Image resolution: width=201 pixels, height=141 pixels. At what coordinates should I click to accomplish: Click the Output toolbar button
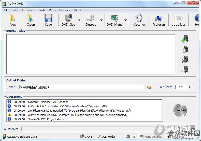tap(91, 20)
